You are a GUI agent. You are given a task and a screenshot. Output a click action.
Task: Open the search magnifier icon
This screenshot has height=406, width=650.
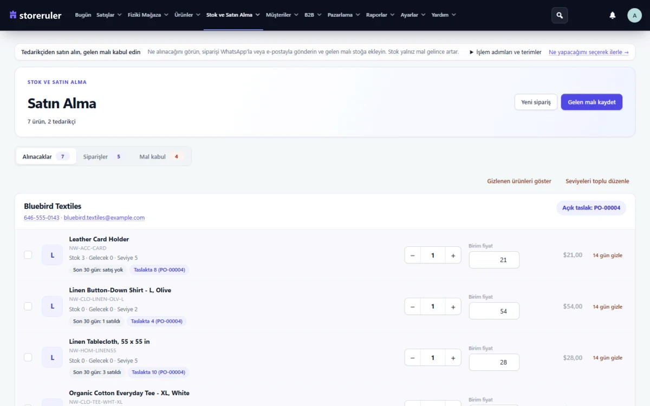[x=560, y=15]
